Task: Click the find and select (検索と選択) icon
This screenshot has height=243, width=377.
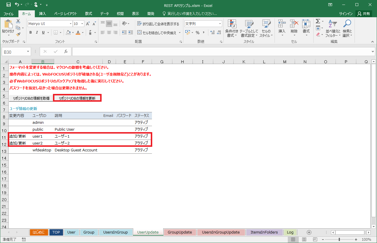Action: coord(346,28)
